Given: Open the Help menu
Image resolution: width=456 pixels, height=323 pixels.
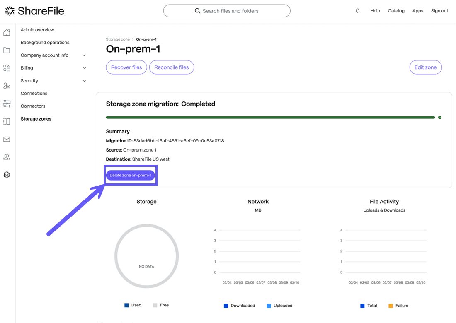Looking at the screenshot, I should point(375,11).
